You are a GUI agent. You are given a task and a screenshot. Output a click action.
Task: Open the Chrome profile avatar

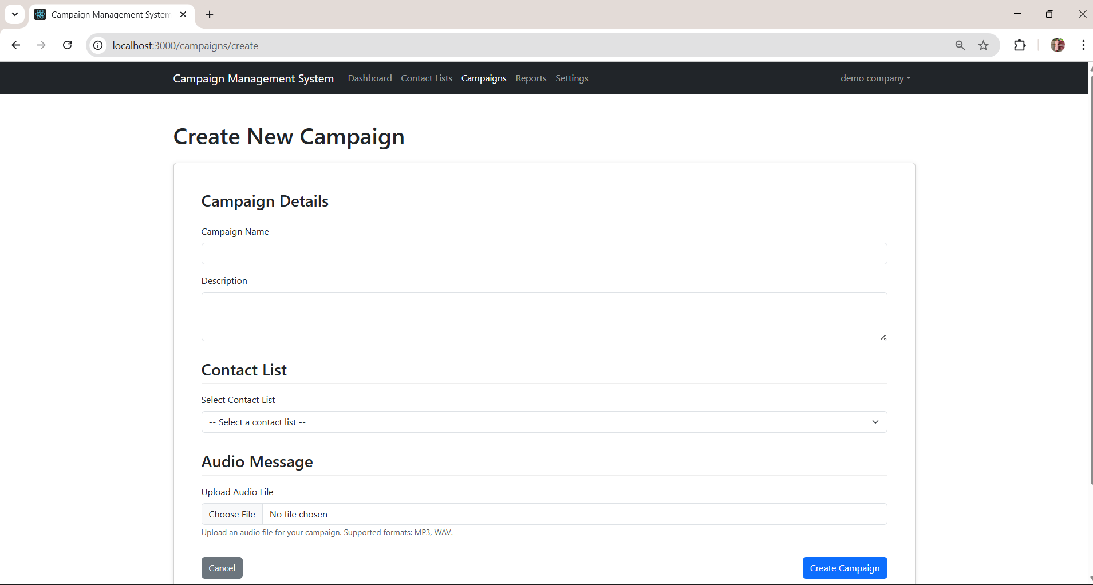click(1058, 45)
